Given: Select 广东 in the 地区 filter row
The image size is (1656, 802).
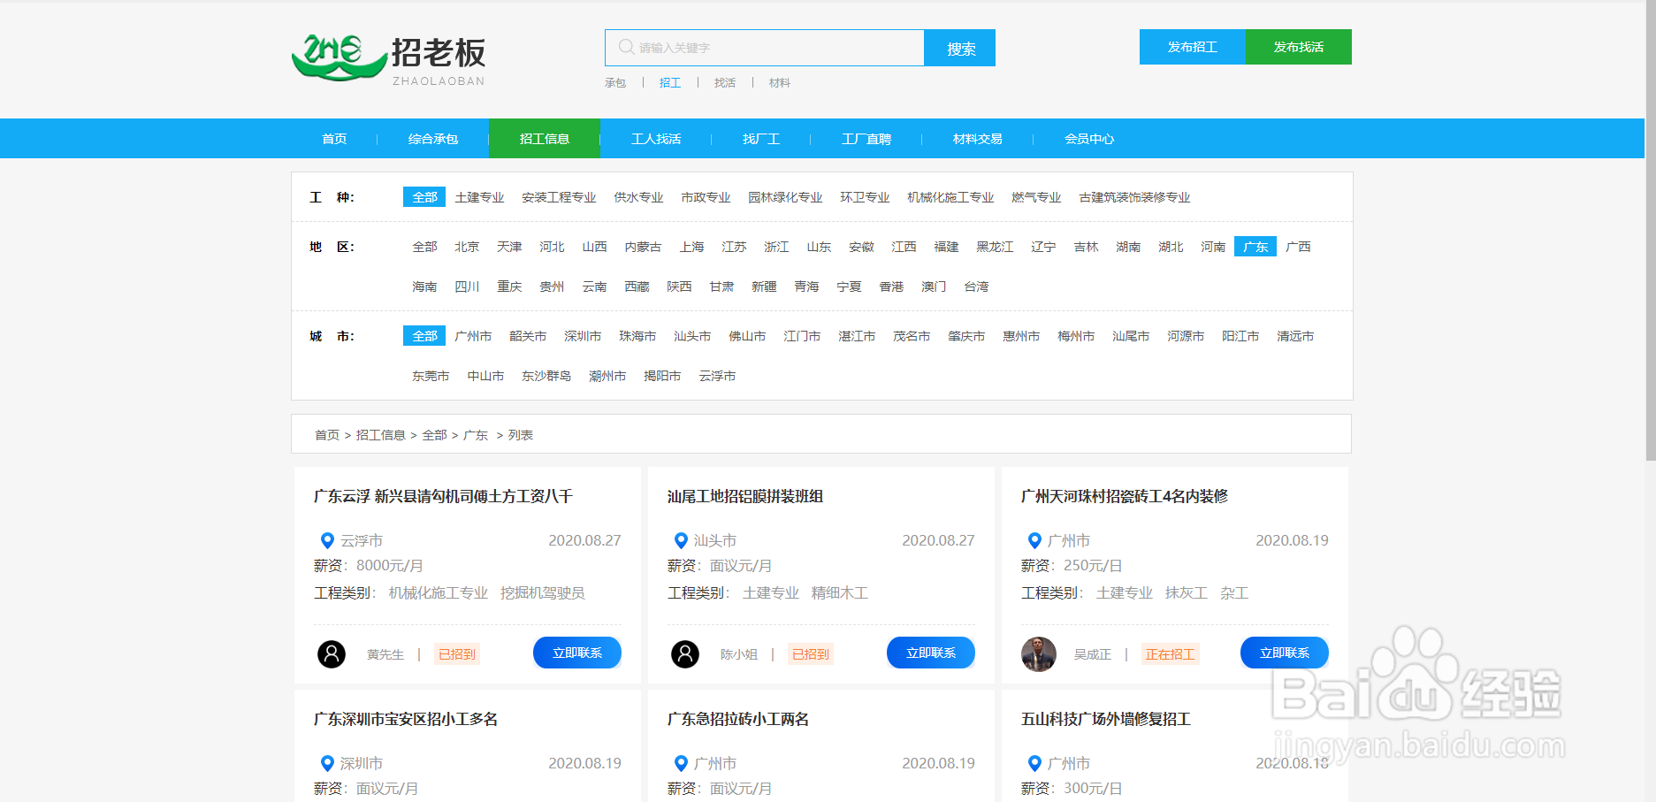Looking at the screenshot, I should tap(1255, 247).
